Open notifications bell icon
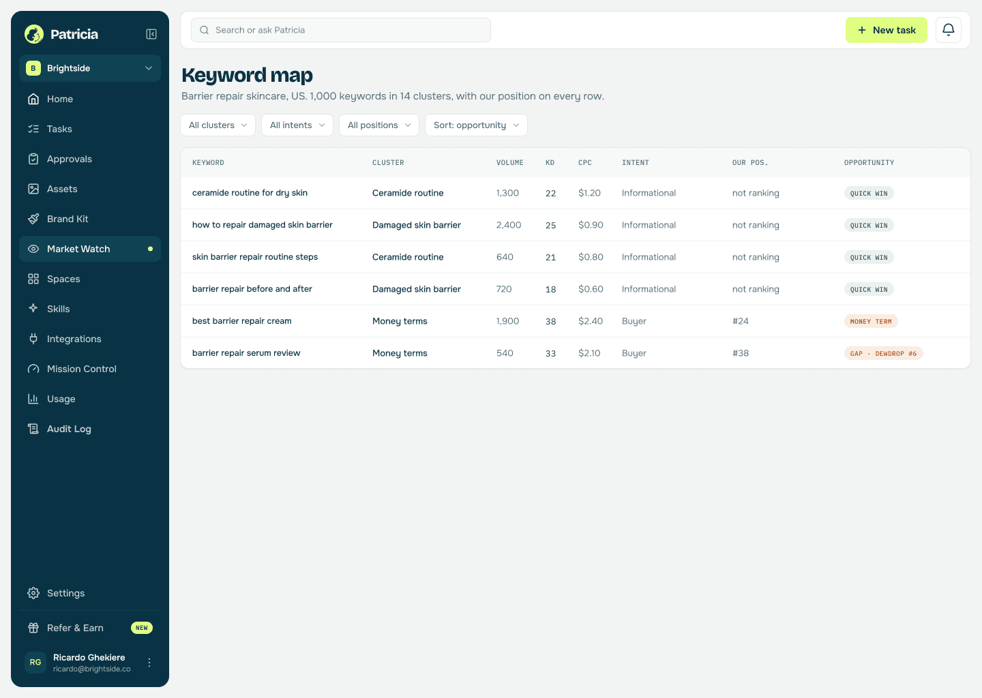 pos(949,30)
